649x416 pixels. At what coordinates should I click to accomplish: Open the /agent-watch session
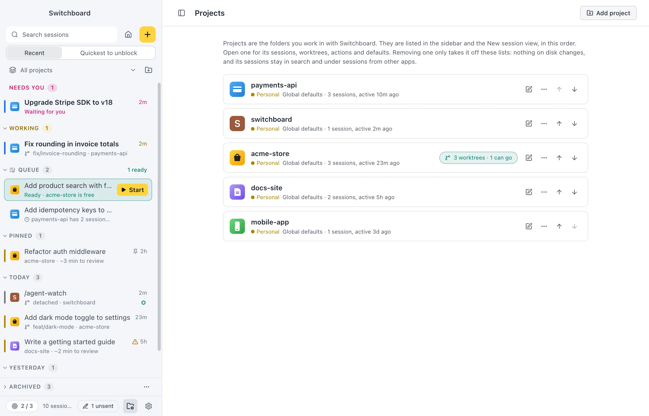(x=78, y=297)
